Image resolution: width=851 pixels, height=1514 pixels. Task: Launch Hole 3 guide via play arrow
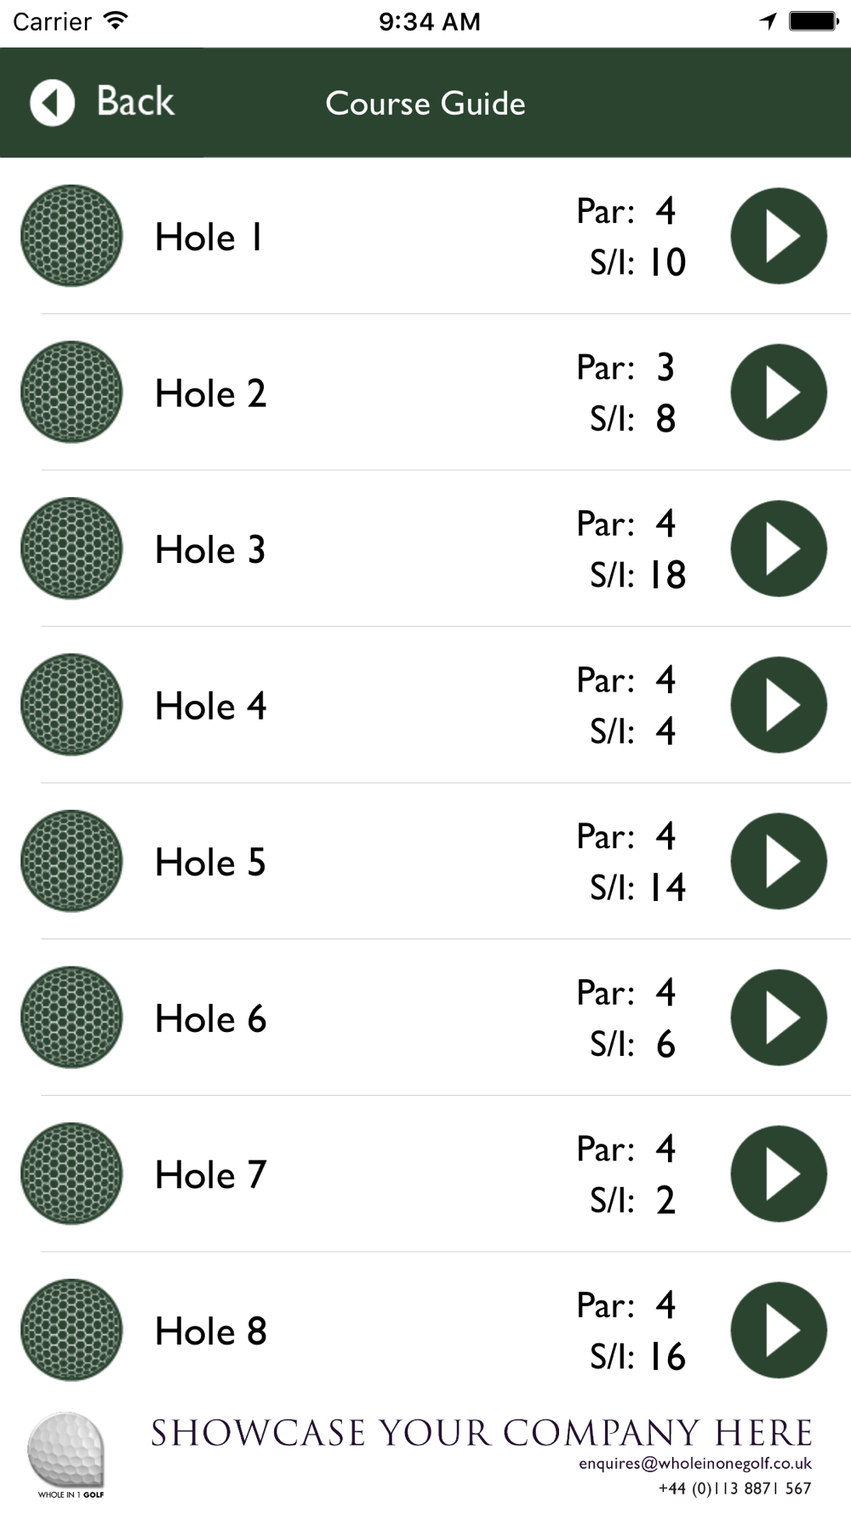[x=779, y=548]
